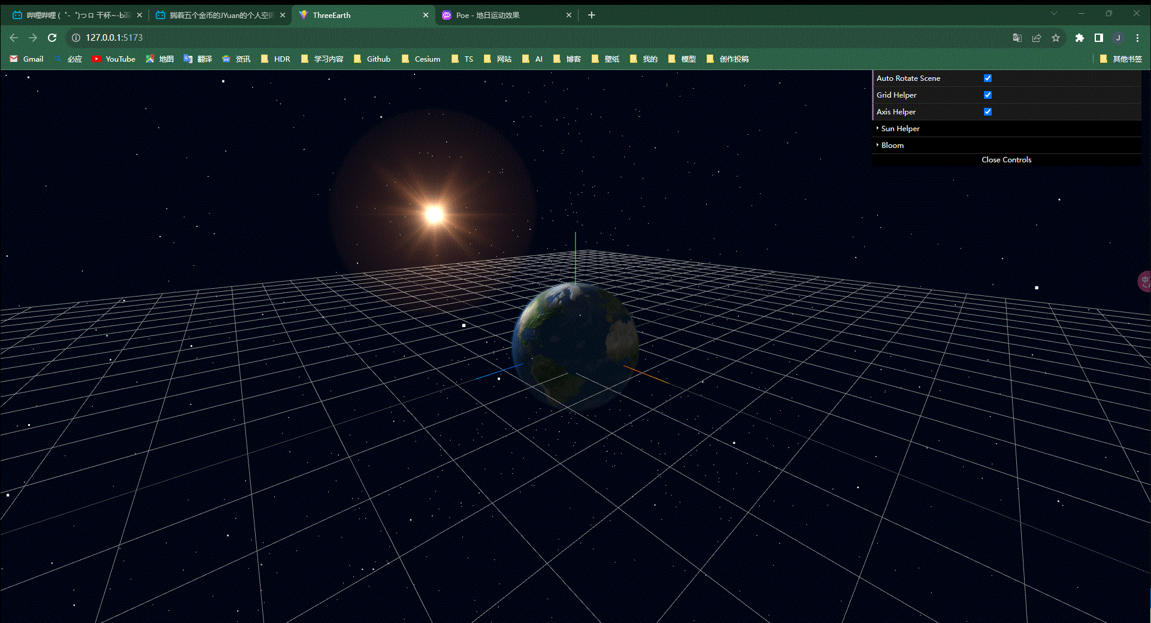Open a new tab with plus button
Viewport: 1151px width, 623px height.
point(592,15)
